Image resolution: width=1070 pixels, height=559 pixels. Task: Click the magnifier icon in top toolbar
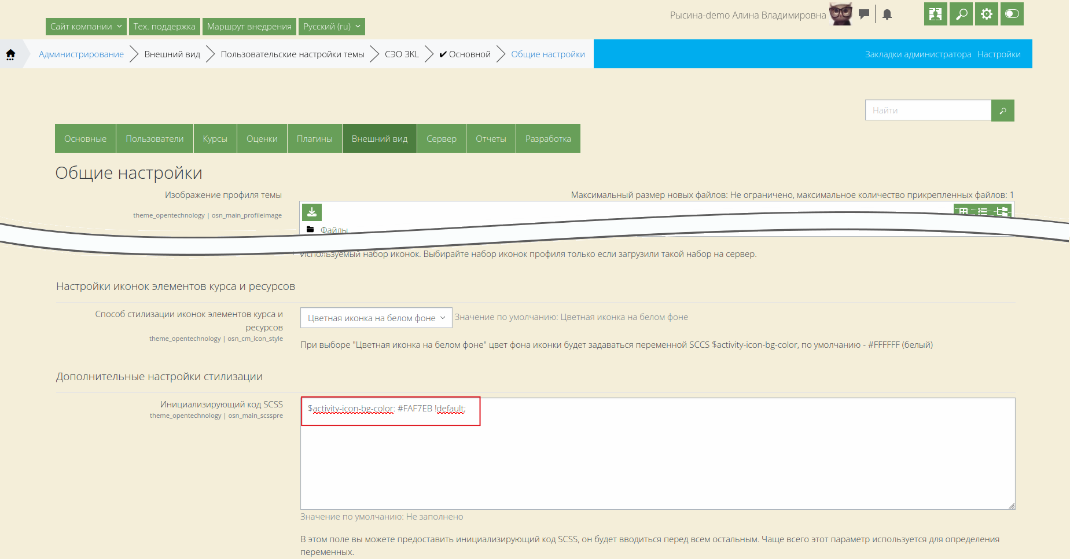[x=961, y=14]
